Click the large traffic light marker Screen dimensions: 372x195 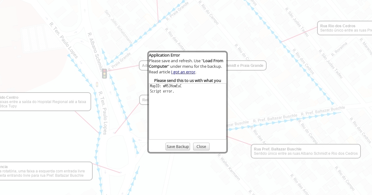(104, 73)
